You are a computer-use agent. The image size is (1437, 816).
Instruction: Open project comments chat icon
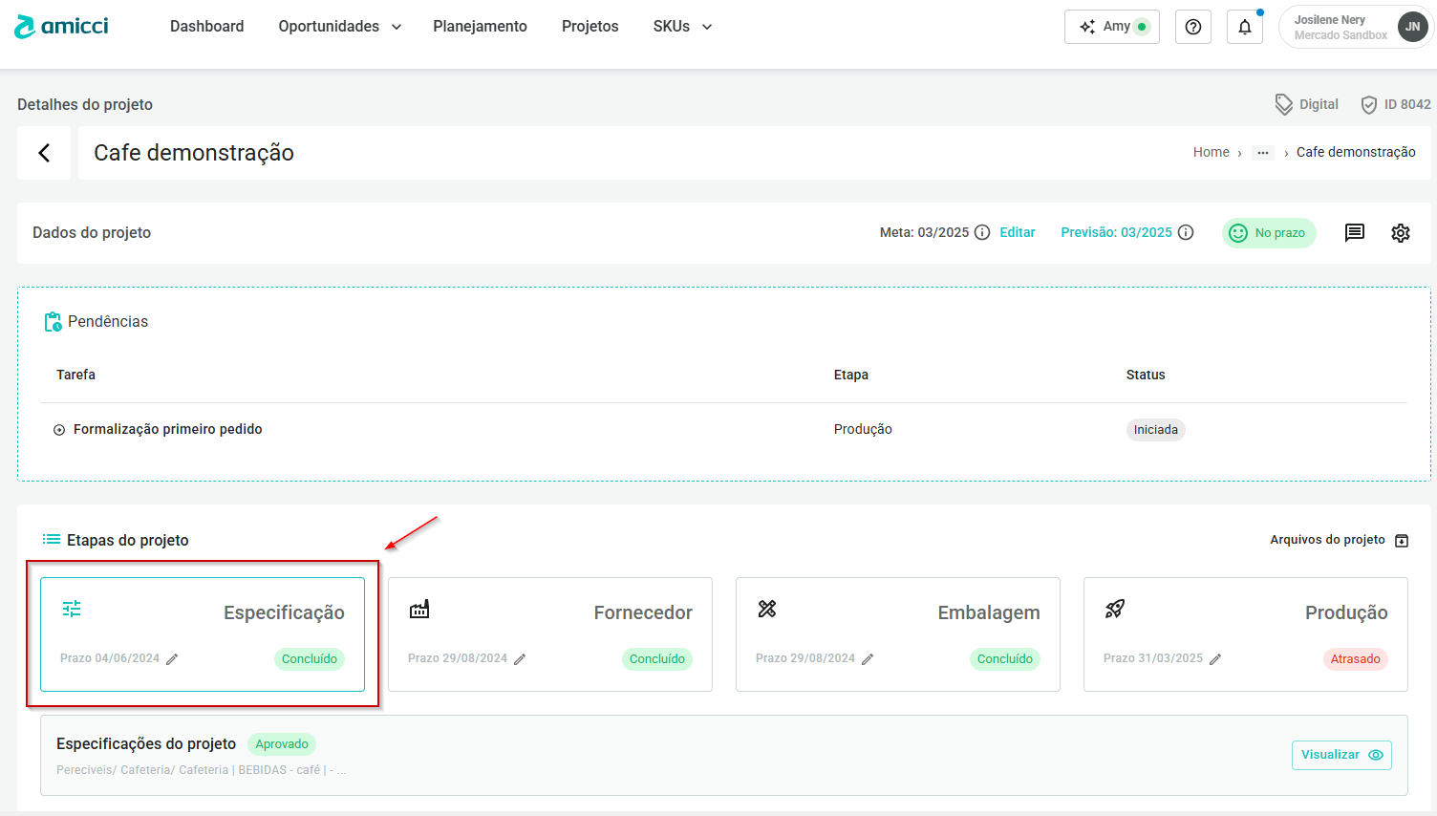pos(1354,233)
